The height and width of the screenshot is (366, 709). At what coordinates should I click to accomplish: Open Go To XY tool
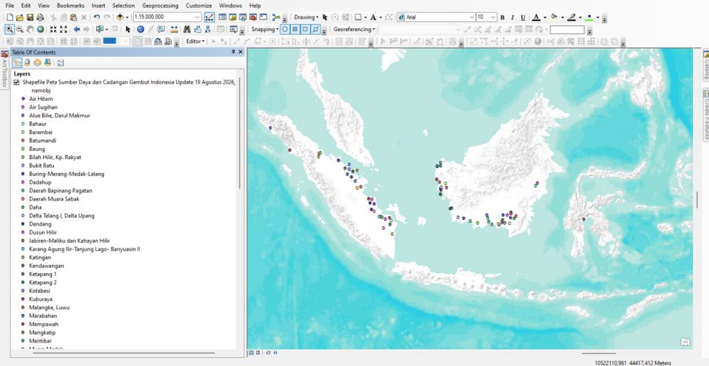208,29
